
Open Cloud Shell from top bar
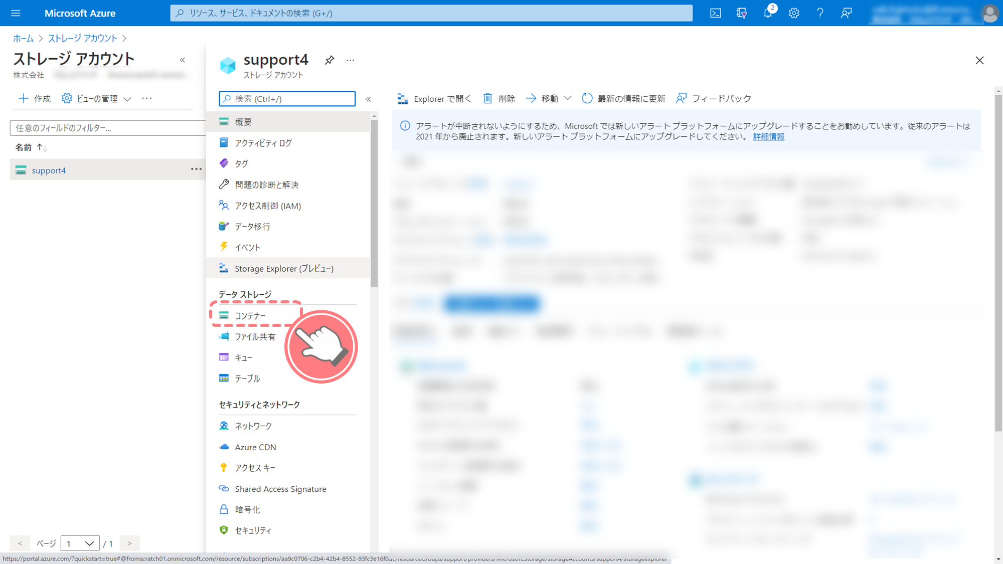pyautogui.click(x=716, y=13)
